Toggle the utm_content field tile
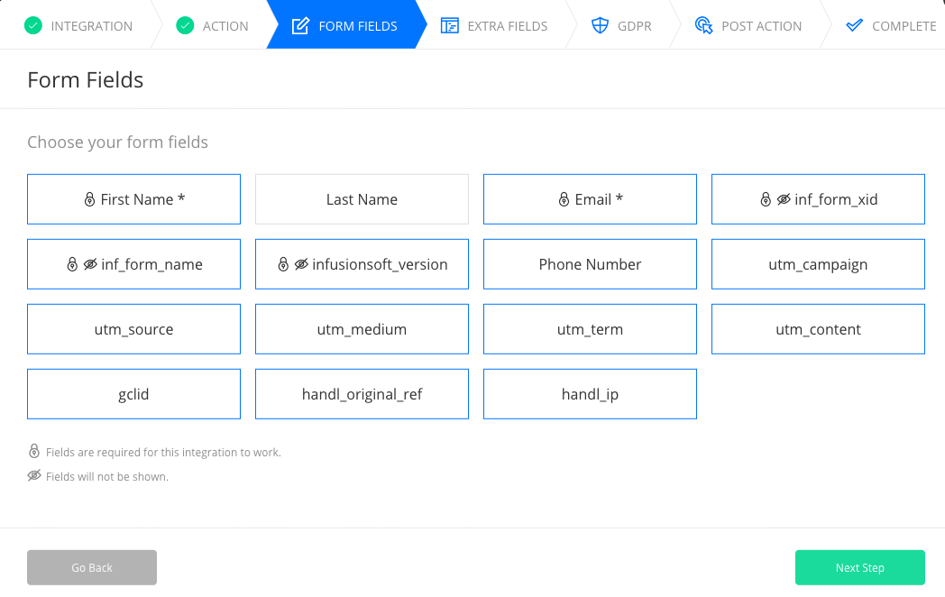This screenshot has width=945, height=597. point(818,329)
